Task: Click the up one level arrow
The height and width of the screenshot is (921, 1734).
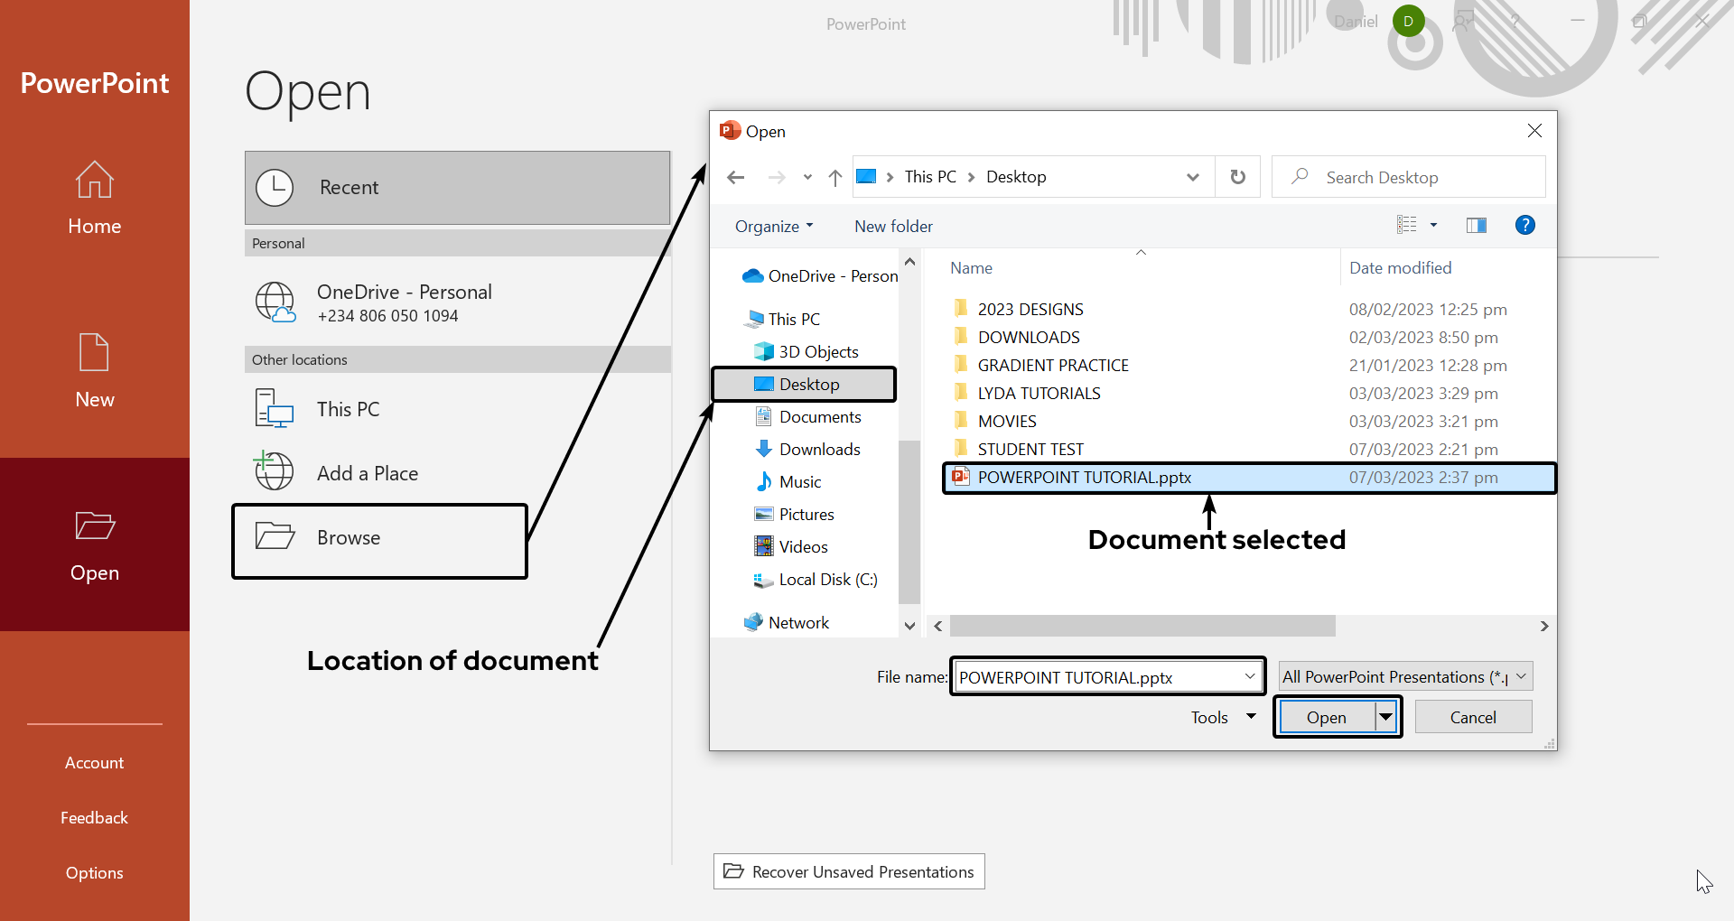Action: pos(834,177)
